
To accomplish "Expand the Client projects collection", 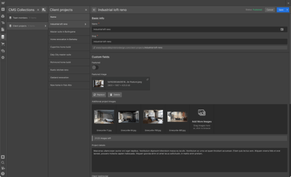I will [45, 26].
